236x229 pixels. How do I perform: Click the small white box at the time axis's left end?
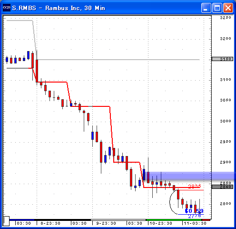point(6,221)
